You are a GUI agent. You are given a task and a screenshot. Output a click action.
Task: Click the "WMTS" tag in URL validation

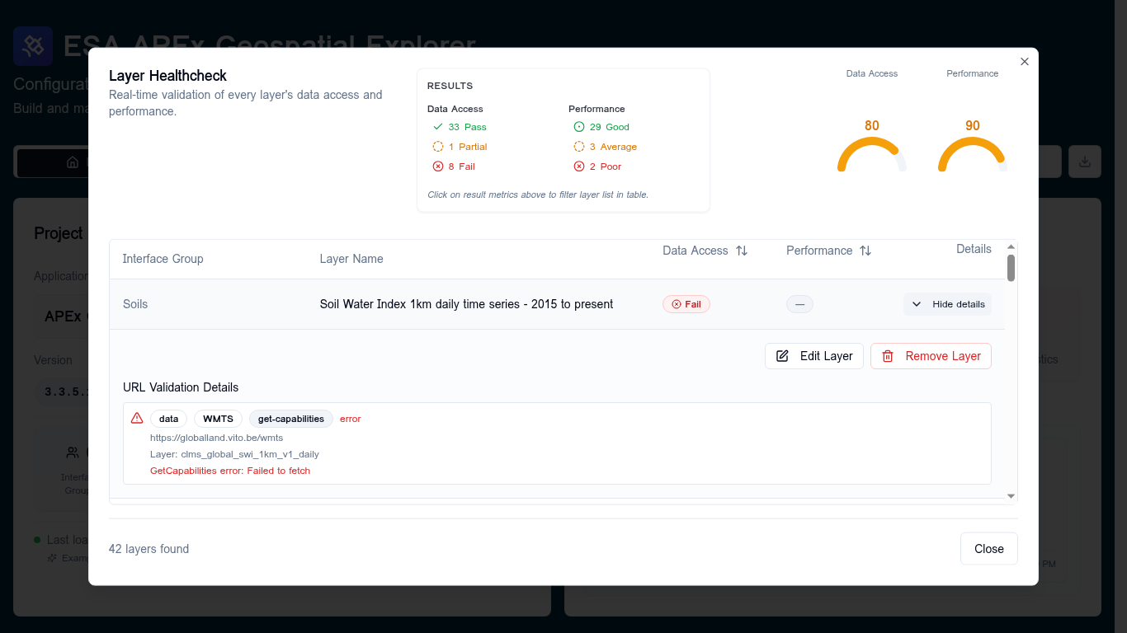218,419
